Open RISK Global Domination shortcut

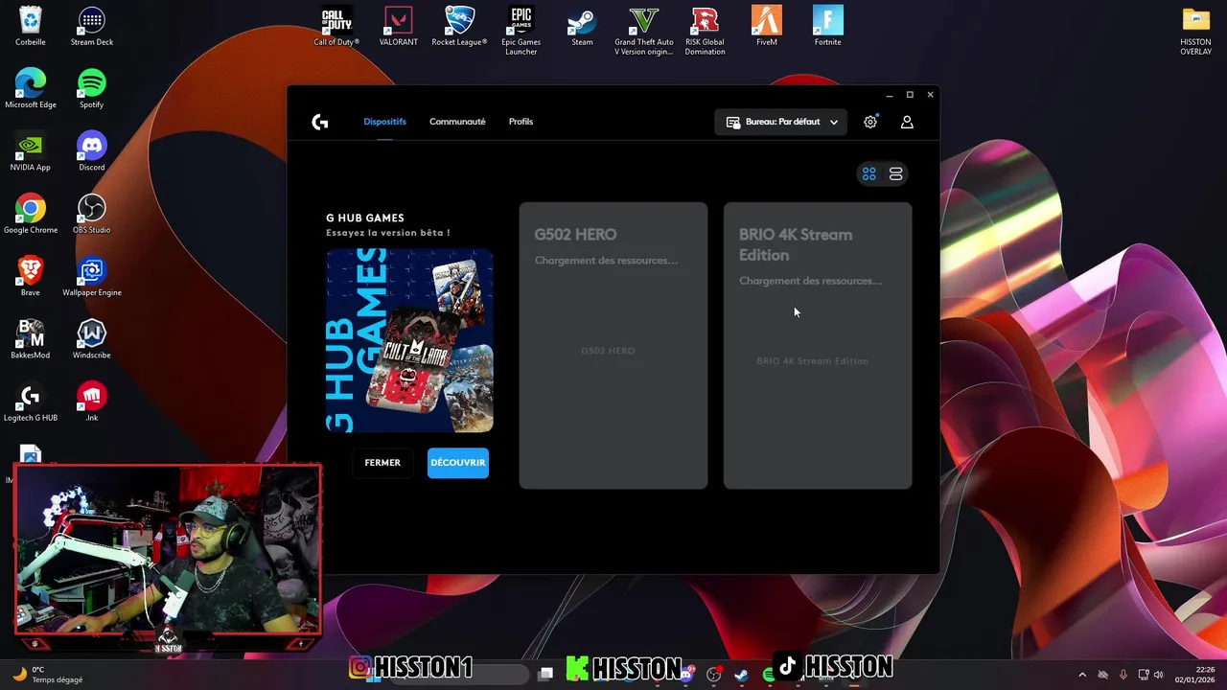coord(706,30)
